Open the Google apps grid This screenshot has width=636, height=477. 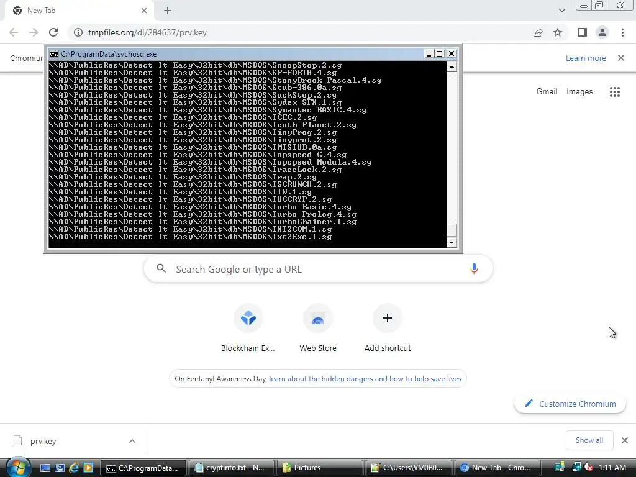tap(615, 92)
